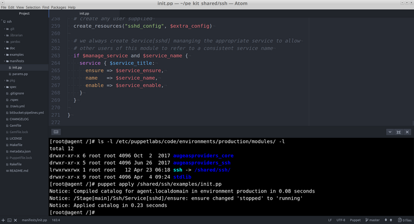
Task: Open the Find menu
Action: click(46, 7)
